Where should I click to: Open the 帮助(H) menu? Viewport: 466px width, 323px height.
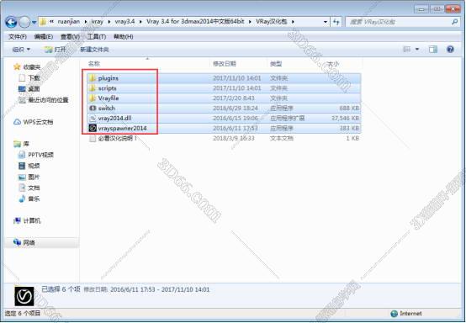coord(123,36)
